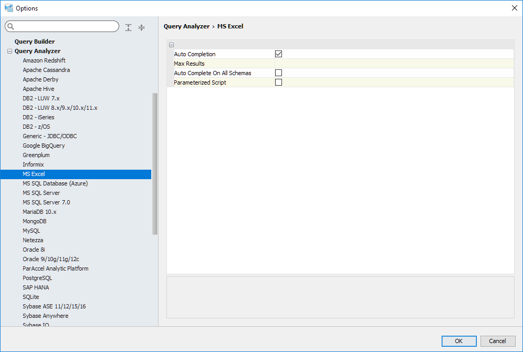Choose Amazon Redshift in the tree
The height and width of the screenshot is (352, 523).
click(x=44, y=60)
